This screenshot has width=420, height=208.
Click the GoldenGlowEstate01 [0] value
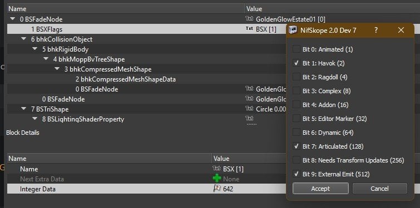coord(290,19)
